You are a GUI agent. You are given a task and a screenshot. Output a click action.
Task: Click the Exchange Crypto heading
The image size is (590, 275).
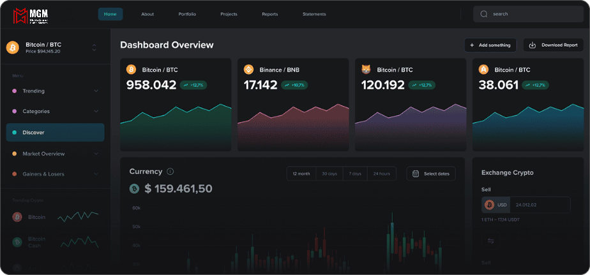pos(508,173)
